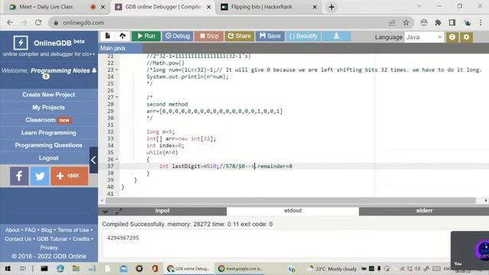Open My Projects
Screen dimensions: 489x275
[x=49, y=107]
